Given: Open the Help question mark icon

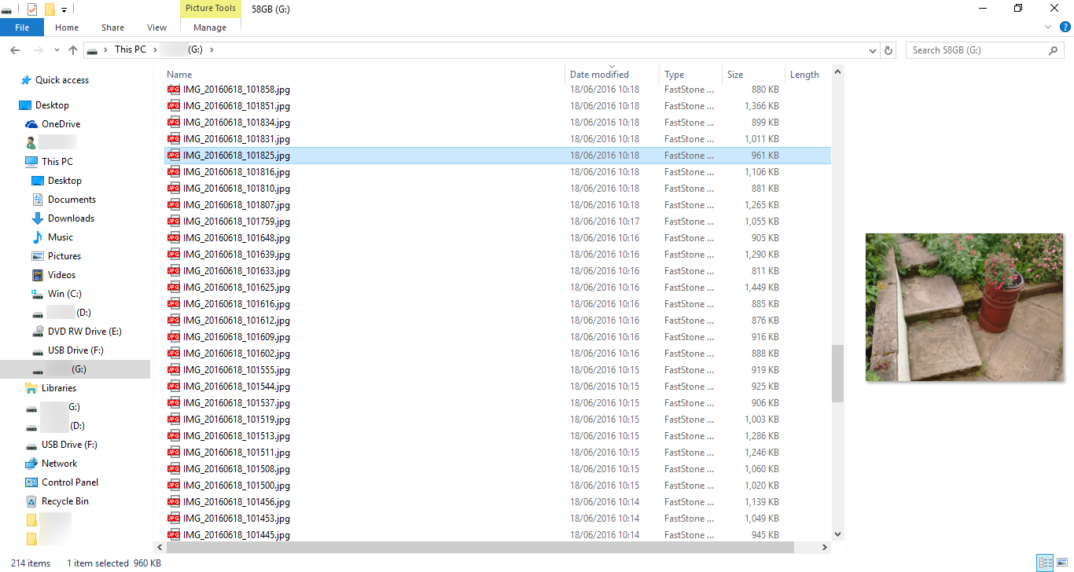Looking at the screenshot, I should tap(1065, 27).
